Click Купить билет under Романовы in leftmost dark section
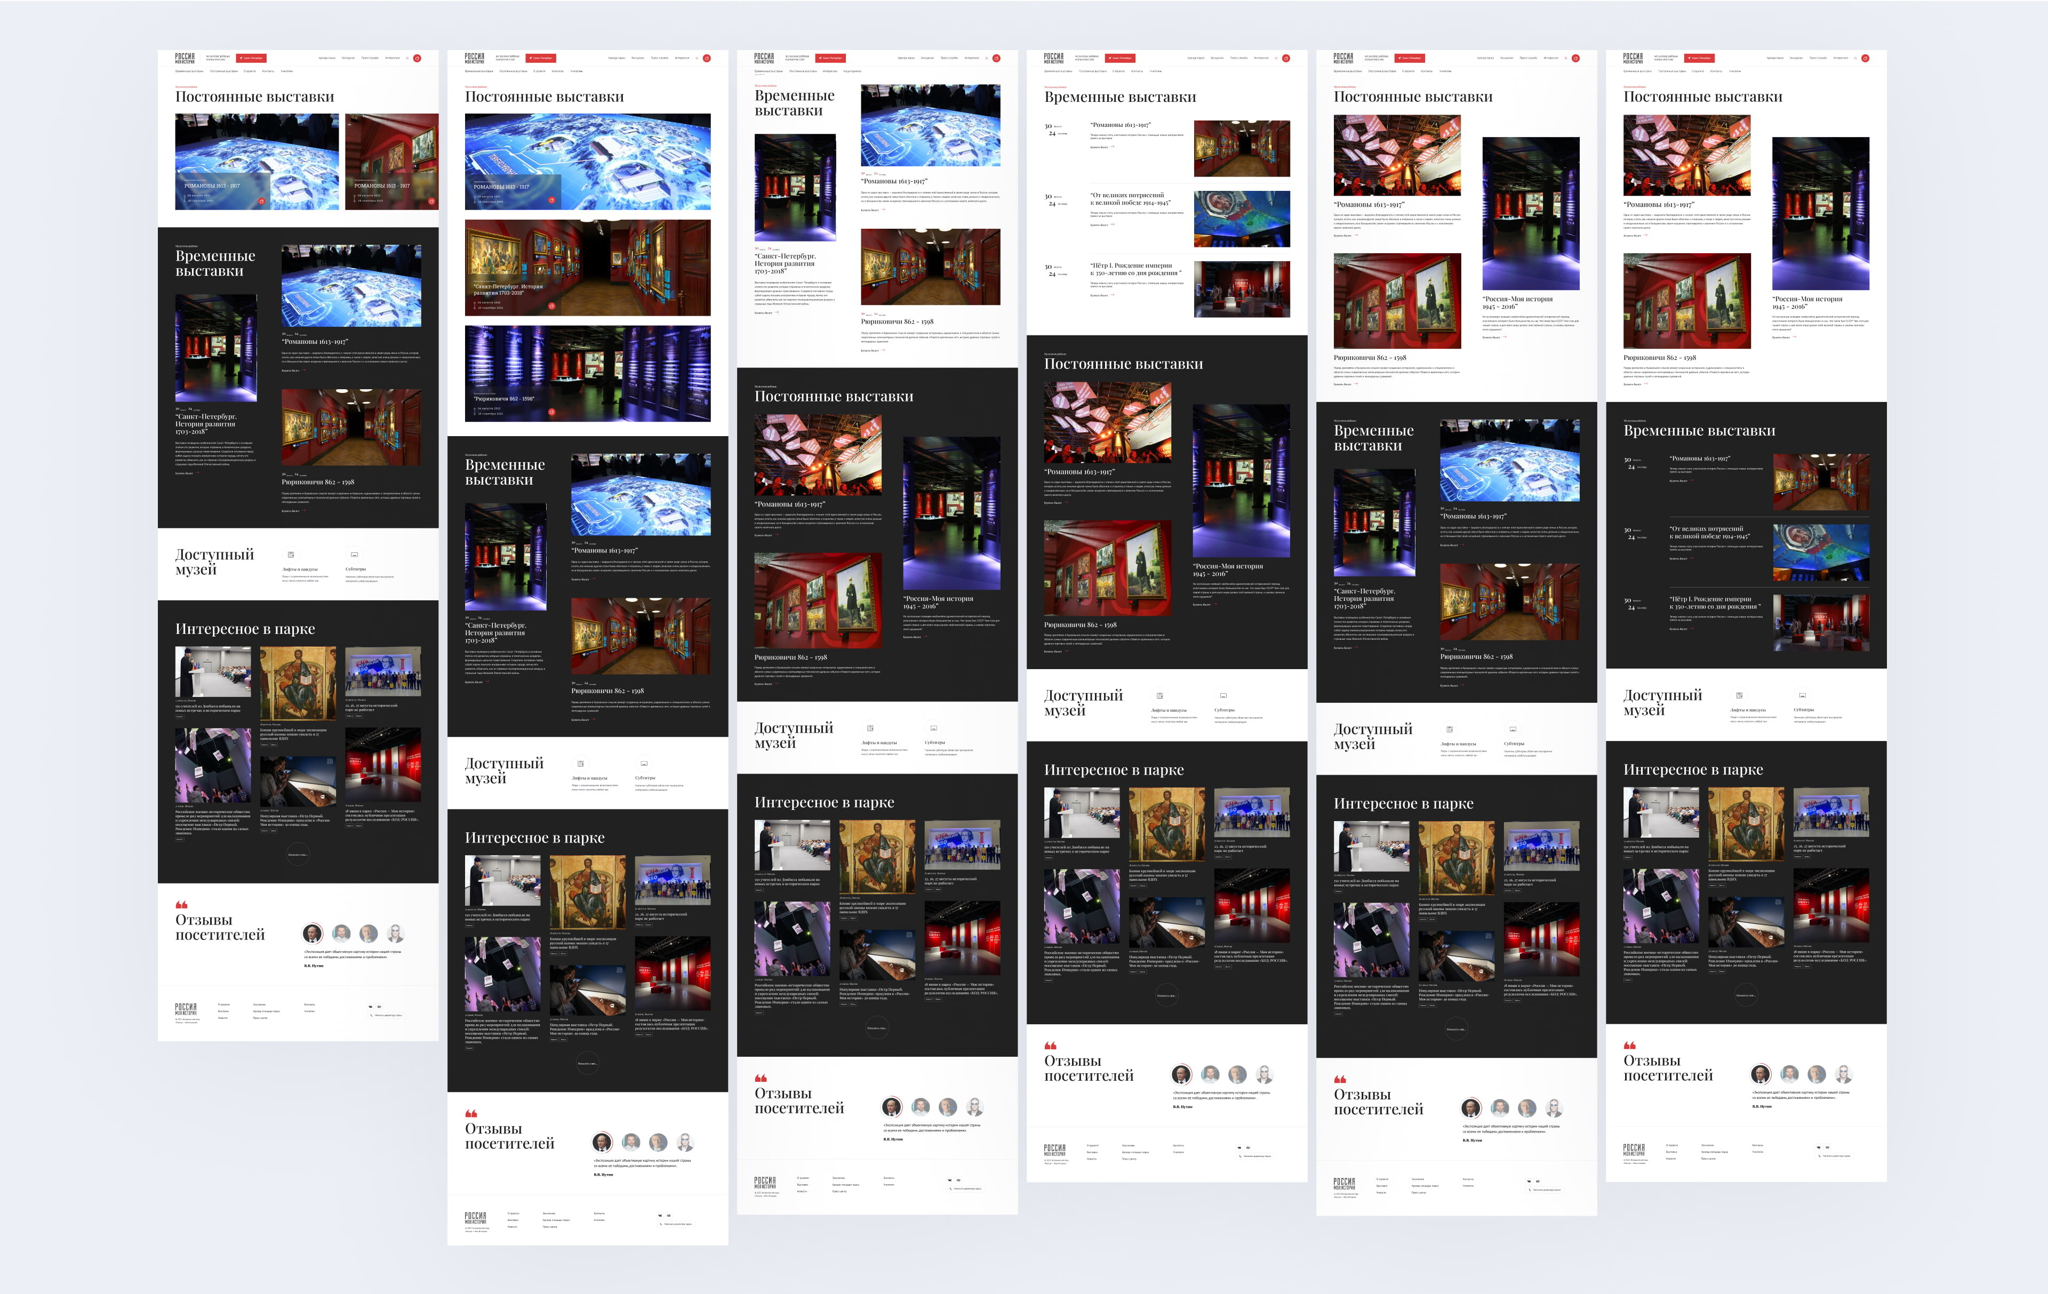 291,370
